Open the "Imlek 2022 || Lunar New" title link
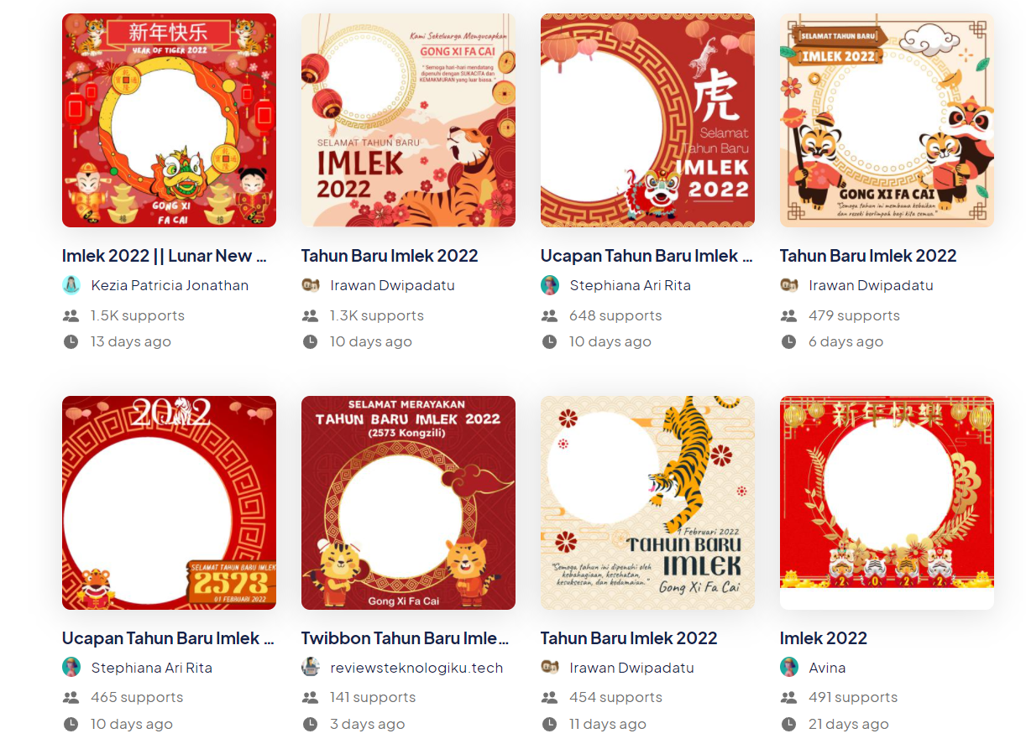Image resolution: width=1026 pixels, height=744 pixels. pos(165,256)
